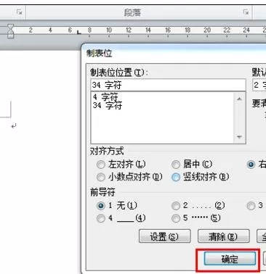Select leader option 5 middle dots

(x=196, y=218)
